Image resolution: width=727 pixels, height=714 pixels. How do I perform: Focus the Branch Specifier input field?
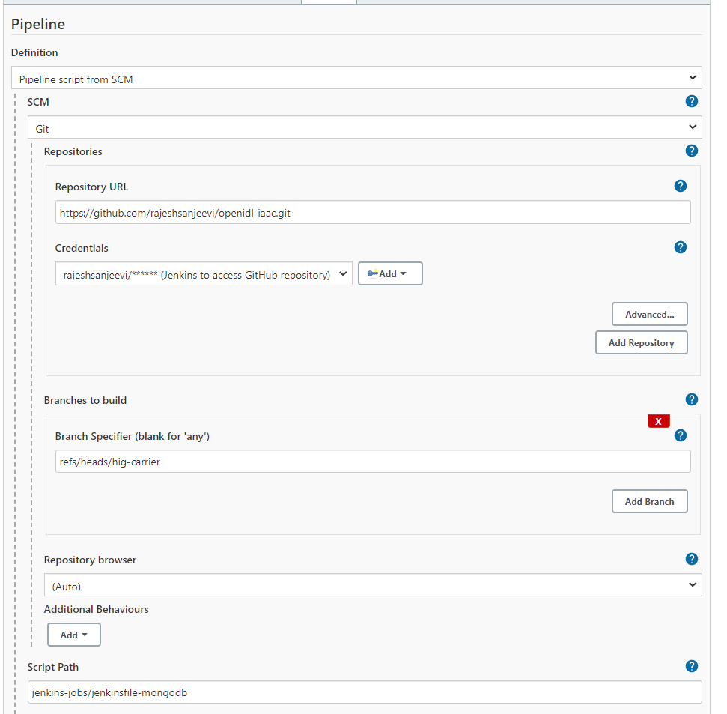point(373,462)
